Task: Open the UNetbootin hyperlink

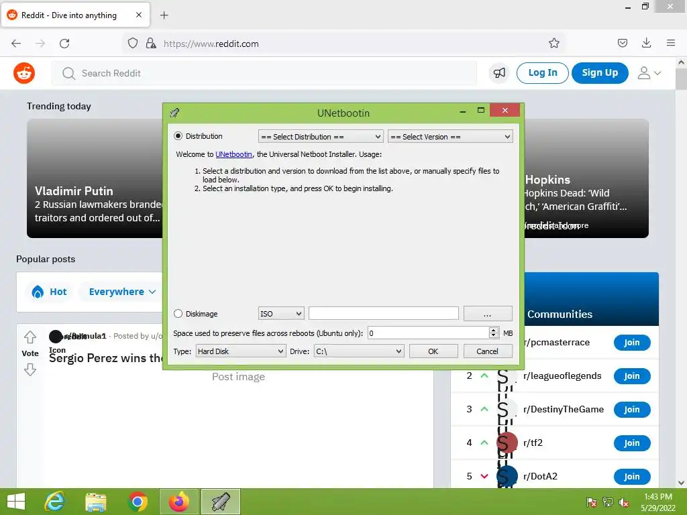Action: pos(233,154)
